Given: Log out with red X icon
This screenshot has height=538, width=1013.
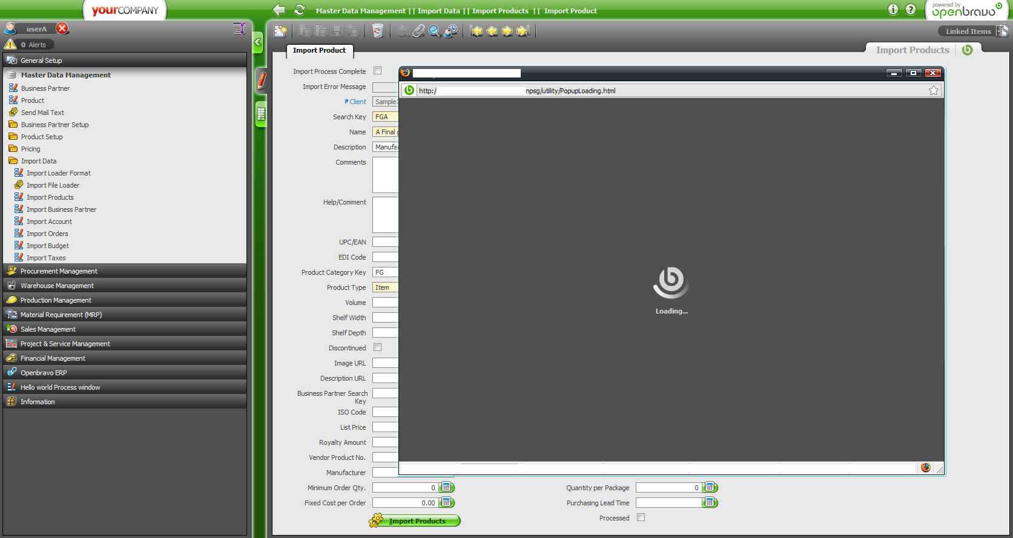Looking at the screenshot, I should tap(62, 28).
